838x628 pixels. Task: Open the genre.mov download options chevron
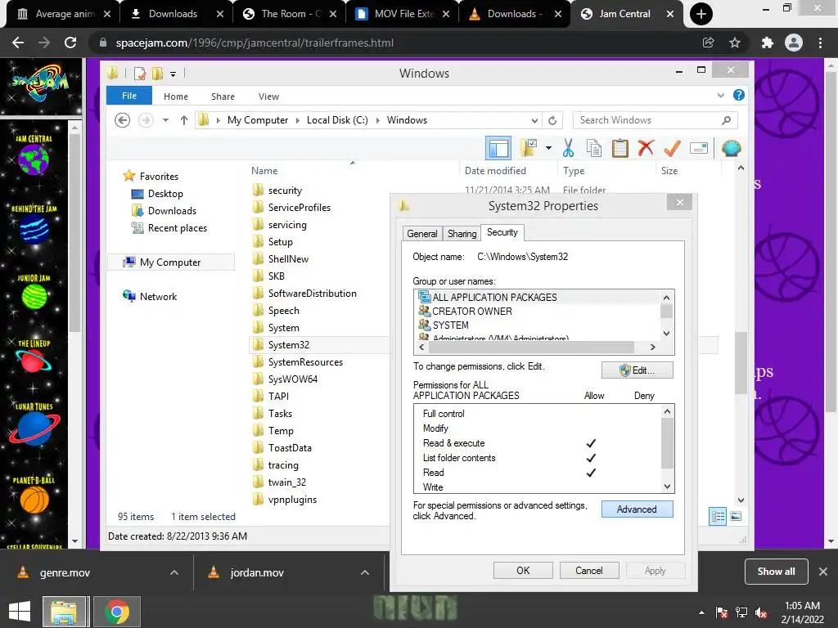[x=174, y=572]
